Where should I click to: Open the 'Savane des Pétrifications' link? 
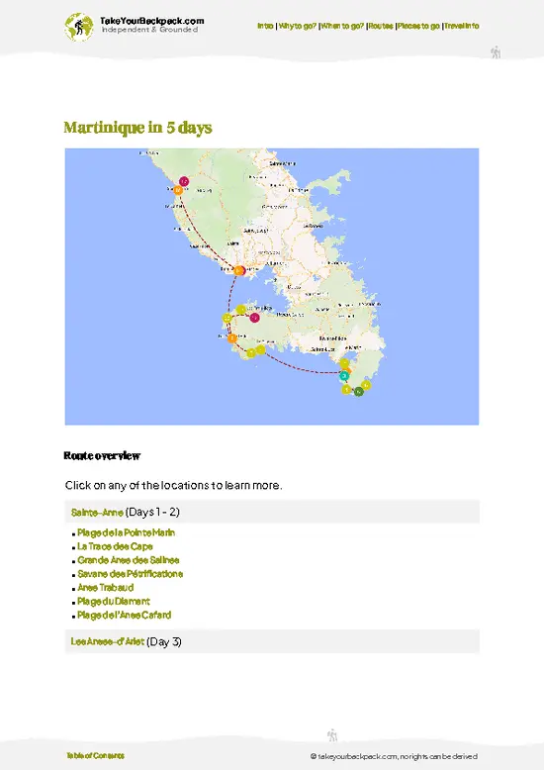pyautogui.click(x=131, y=574)
